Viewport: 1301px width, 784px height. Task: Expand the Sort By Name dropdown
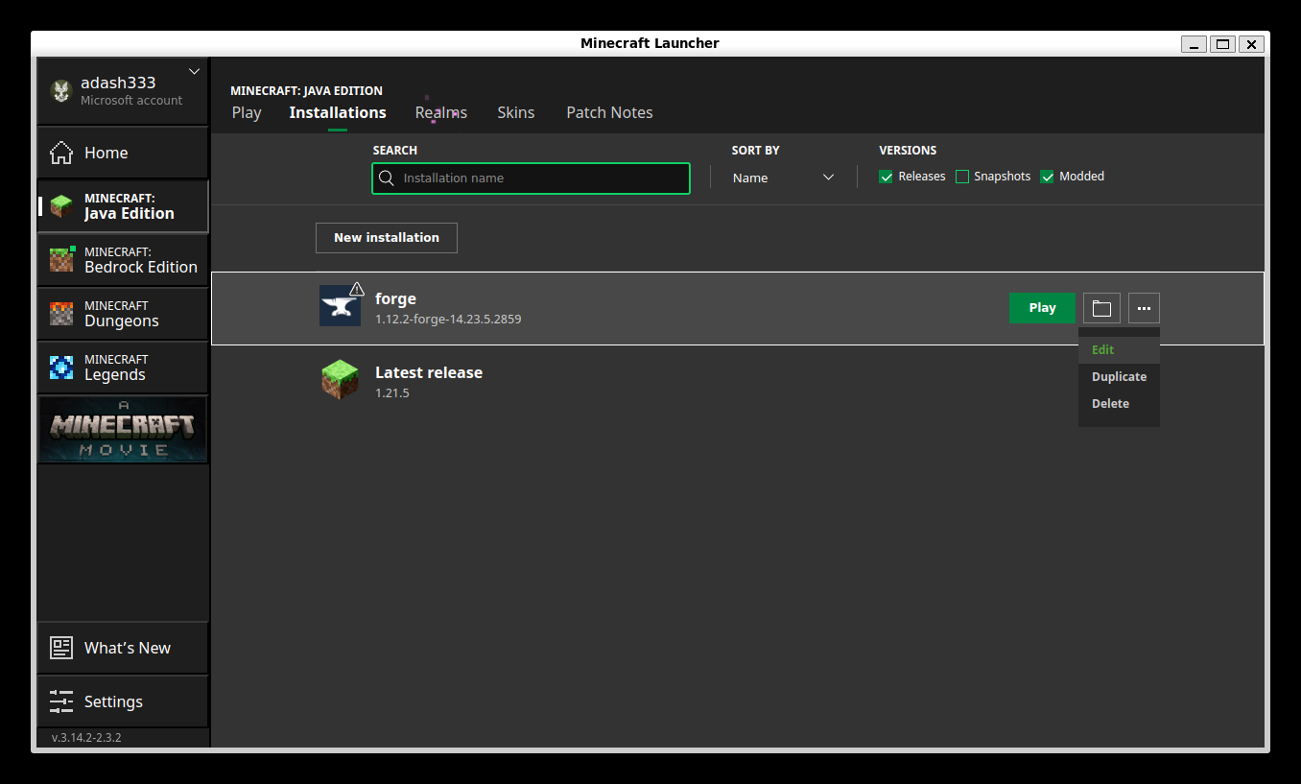coord(783,178)
